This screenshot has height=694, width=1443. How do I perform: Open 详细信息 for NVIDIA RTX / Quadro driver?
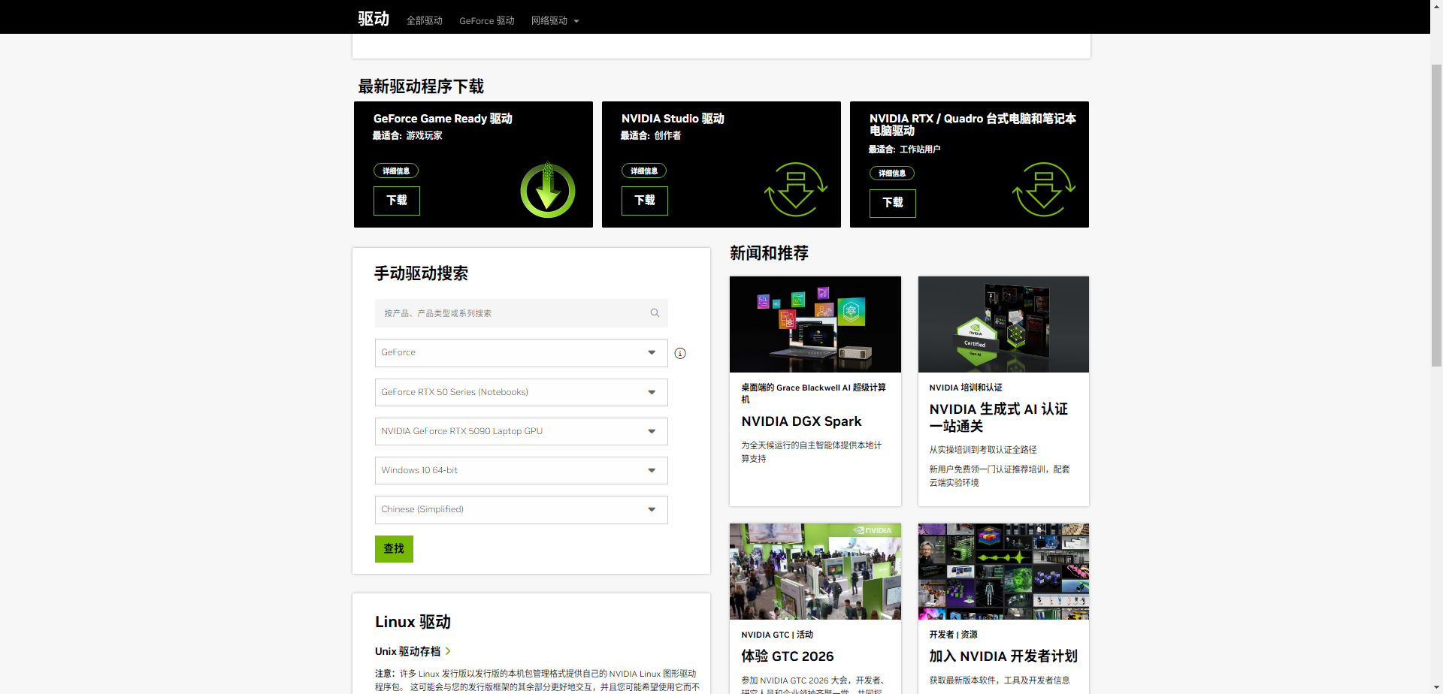pyautogui.click(x=892, y=173)
